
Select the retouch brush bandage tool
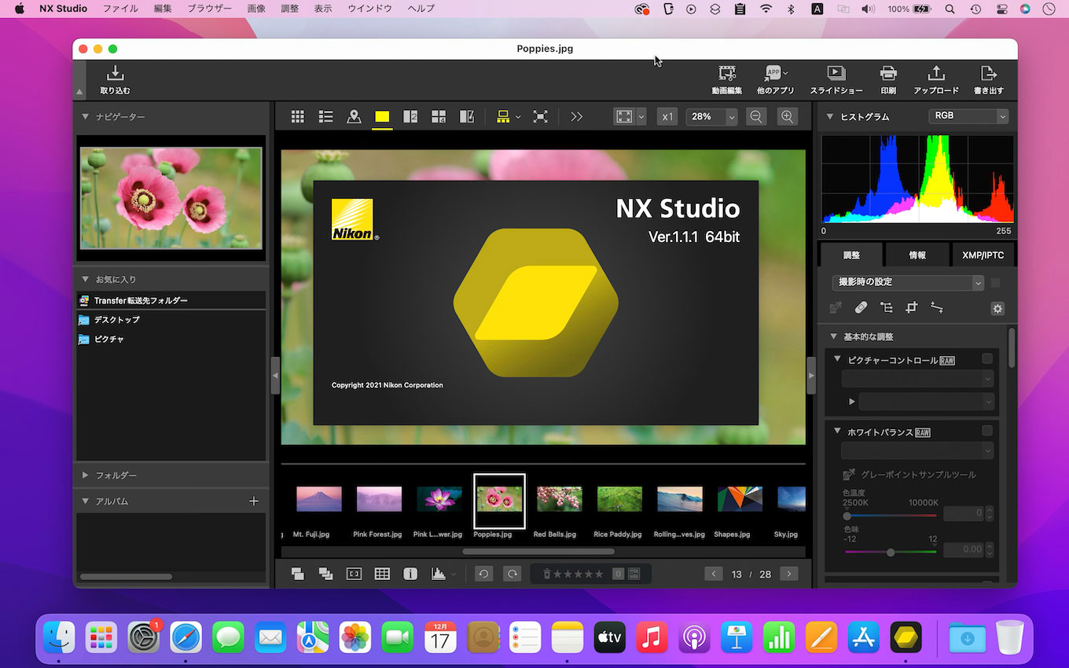(861, 308)
